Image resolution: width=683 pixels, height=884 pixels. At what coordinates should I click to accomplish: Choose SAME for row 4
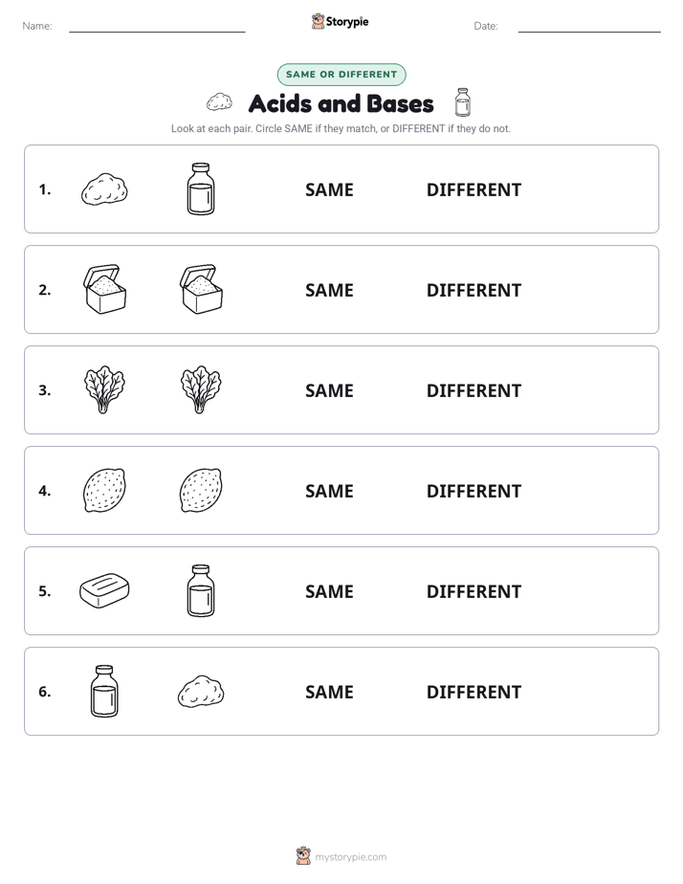point(329,491)
